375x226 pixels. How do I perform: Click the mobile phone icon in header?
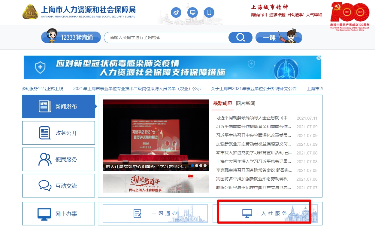coord(209,13)
